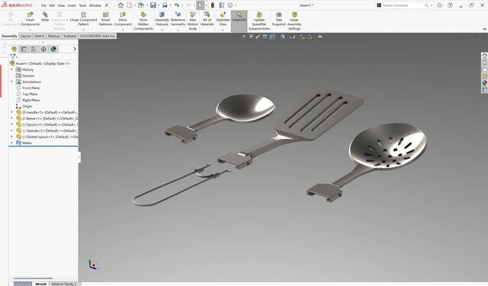Open the Tools menu
This screenshot has width=488, height=286.
(x=82, y=5)
